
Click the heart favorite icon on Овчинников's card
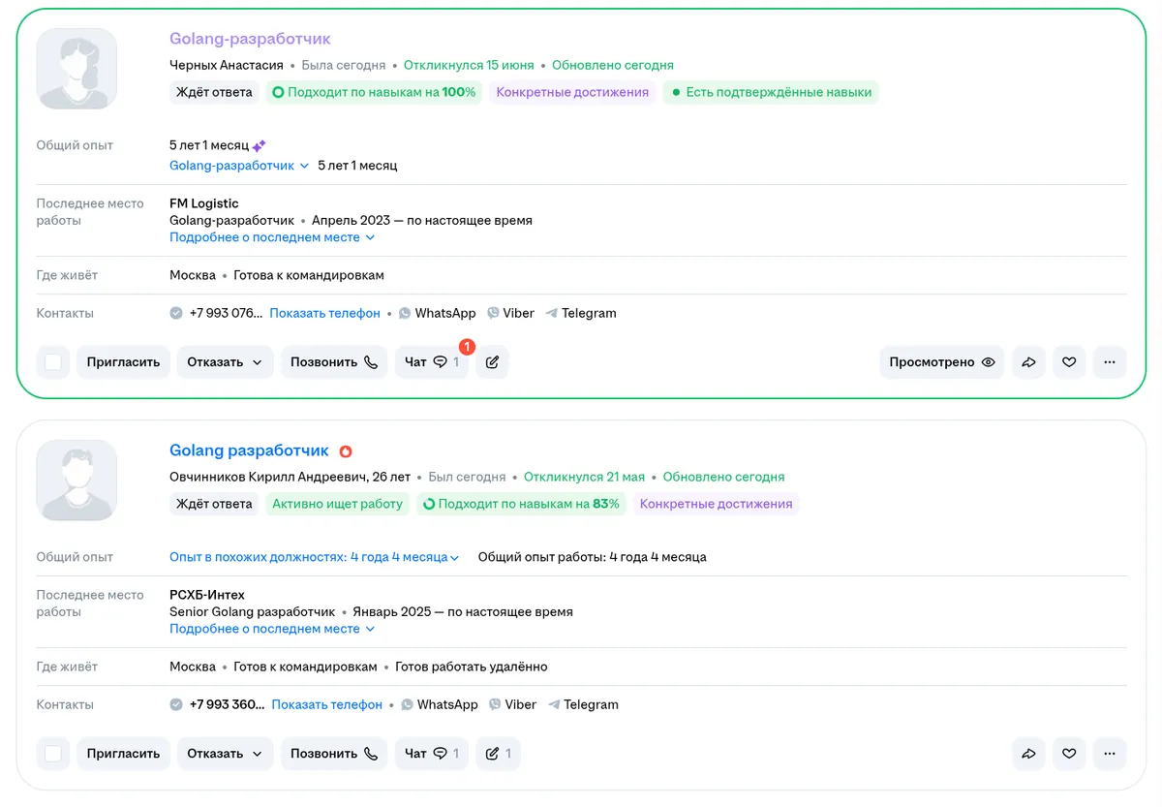1069,754
